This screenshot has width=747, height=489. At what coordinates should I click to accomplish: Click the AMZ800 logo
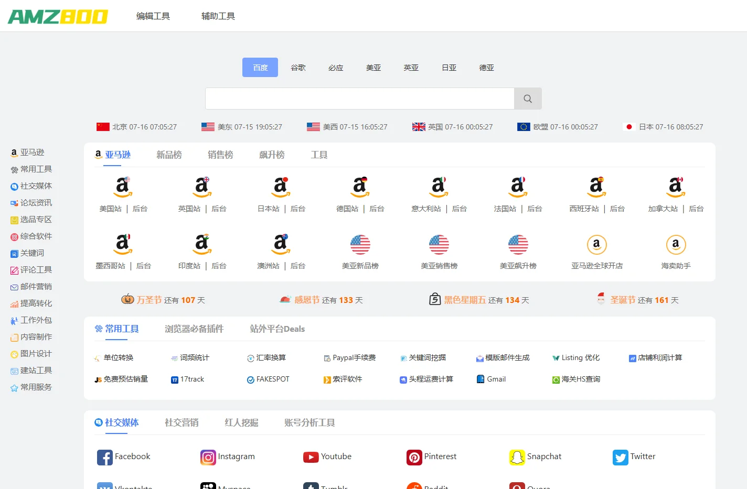click(x=58, y=16)
